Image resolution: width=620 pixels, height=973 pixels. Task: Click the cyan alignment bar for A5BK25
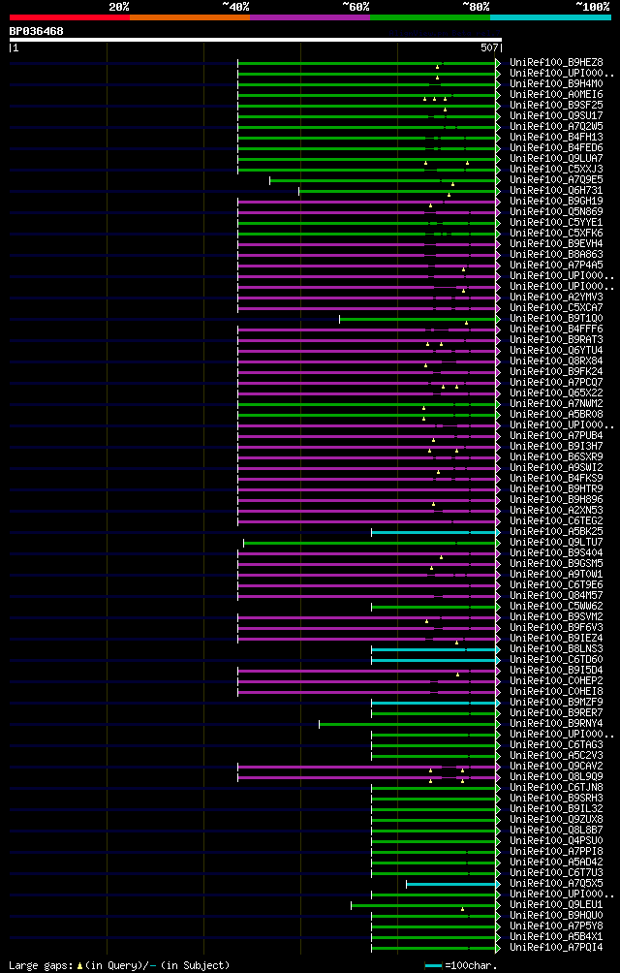(x=433, y=532)
